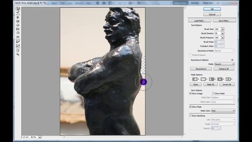This screenshot has height=142, width=252.
Task: Open the Reconstruct Options panel menu icon
Action: click(232, 60)
